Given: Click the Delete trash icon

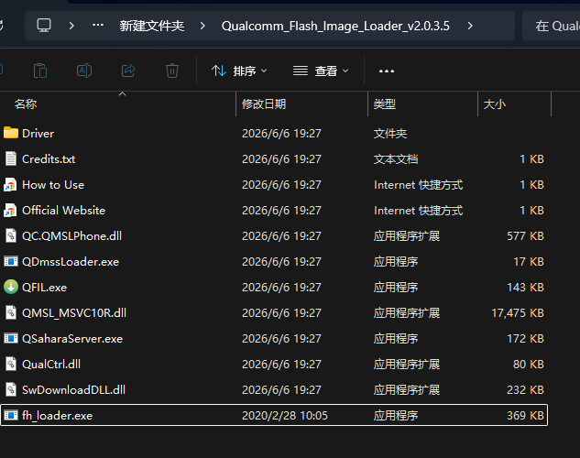Looking at the screenshot, I should point(172,71).
